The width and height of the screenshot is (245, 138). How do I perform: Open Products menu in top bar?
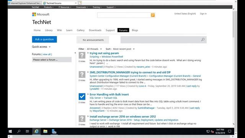[49, 7]
